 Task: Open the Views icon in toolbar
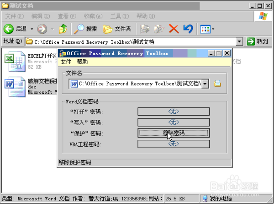[x=205, y=29]
